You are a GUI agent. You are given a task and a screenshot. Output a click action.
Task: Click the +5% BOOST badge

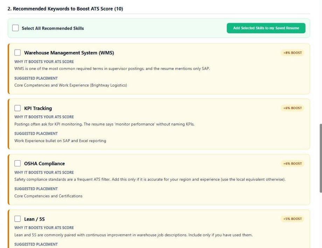click(293, 219)
